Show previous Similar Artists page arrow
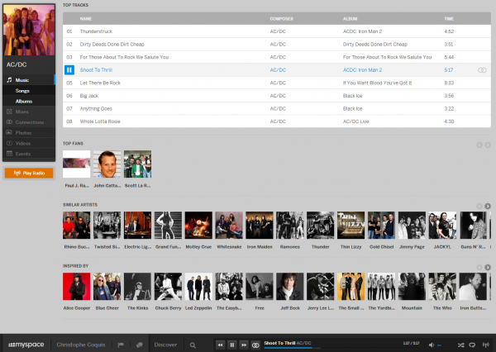Screen dimensions: 496x352 pyautogui.click(x=479, y=207)
